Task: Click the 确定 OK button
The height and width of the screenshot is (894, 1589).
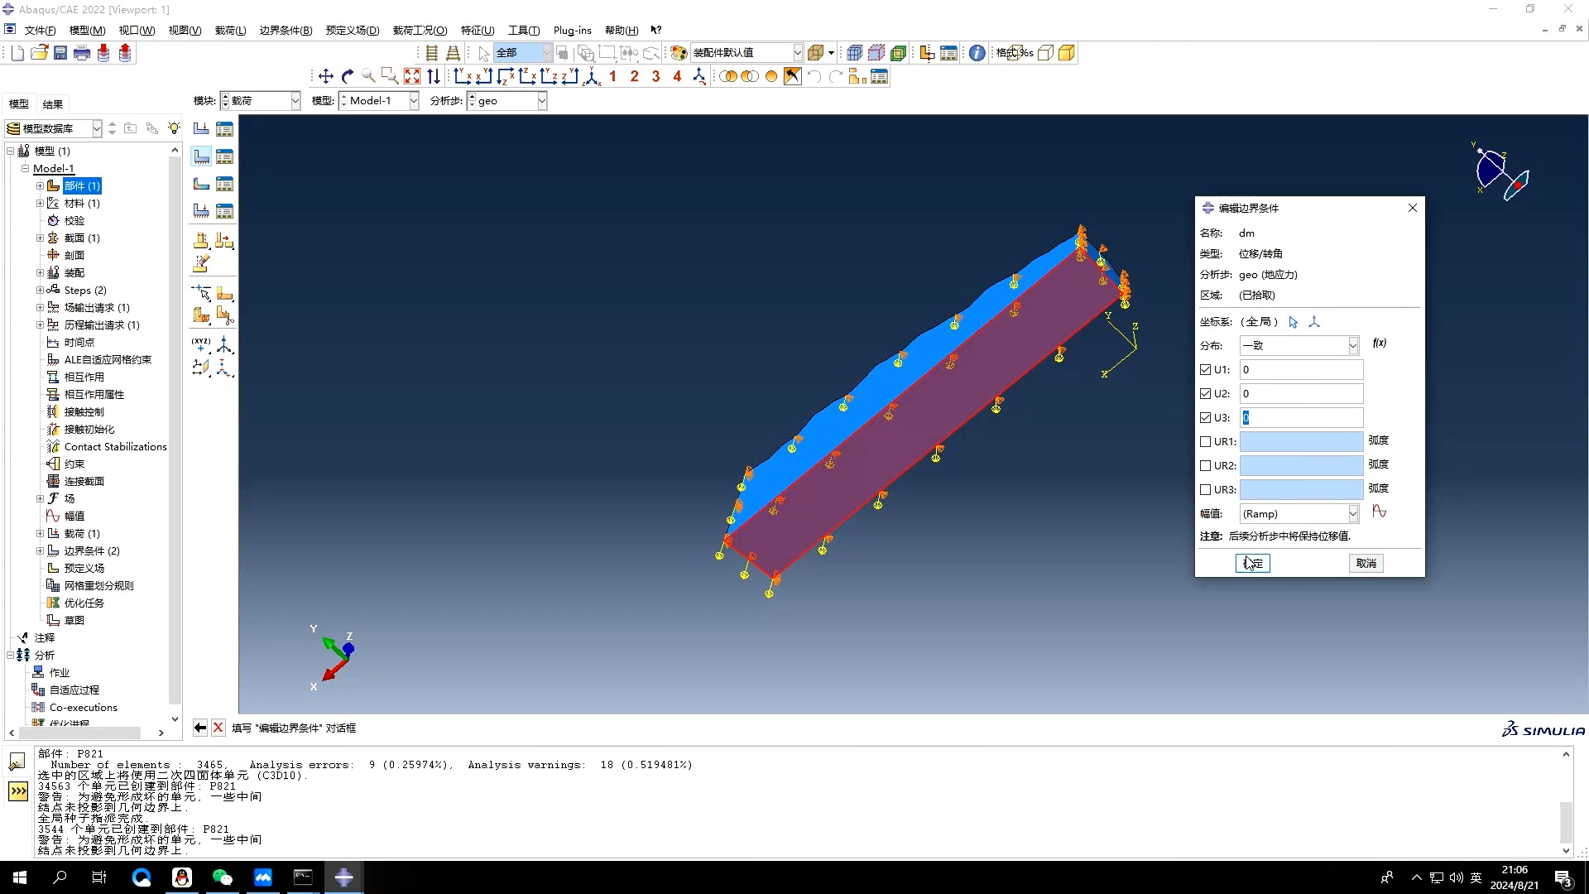Action: pos(1252,564)
